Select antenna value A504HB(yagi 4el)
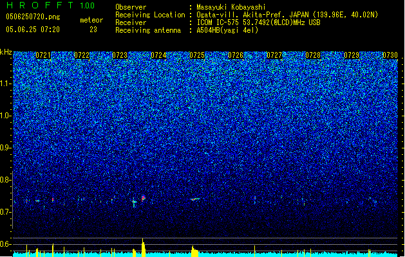Viewport: 405px width, 257px height. 227,30
